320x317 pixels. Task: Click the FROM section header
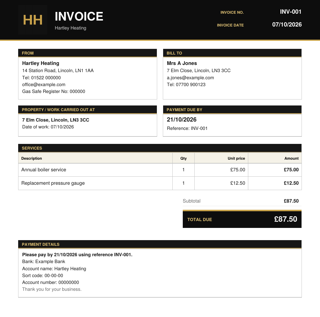point(88,53)
